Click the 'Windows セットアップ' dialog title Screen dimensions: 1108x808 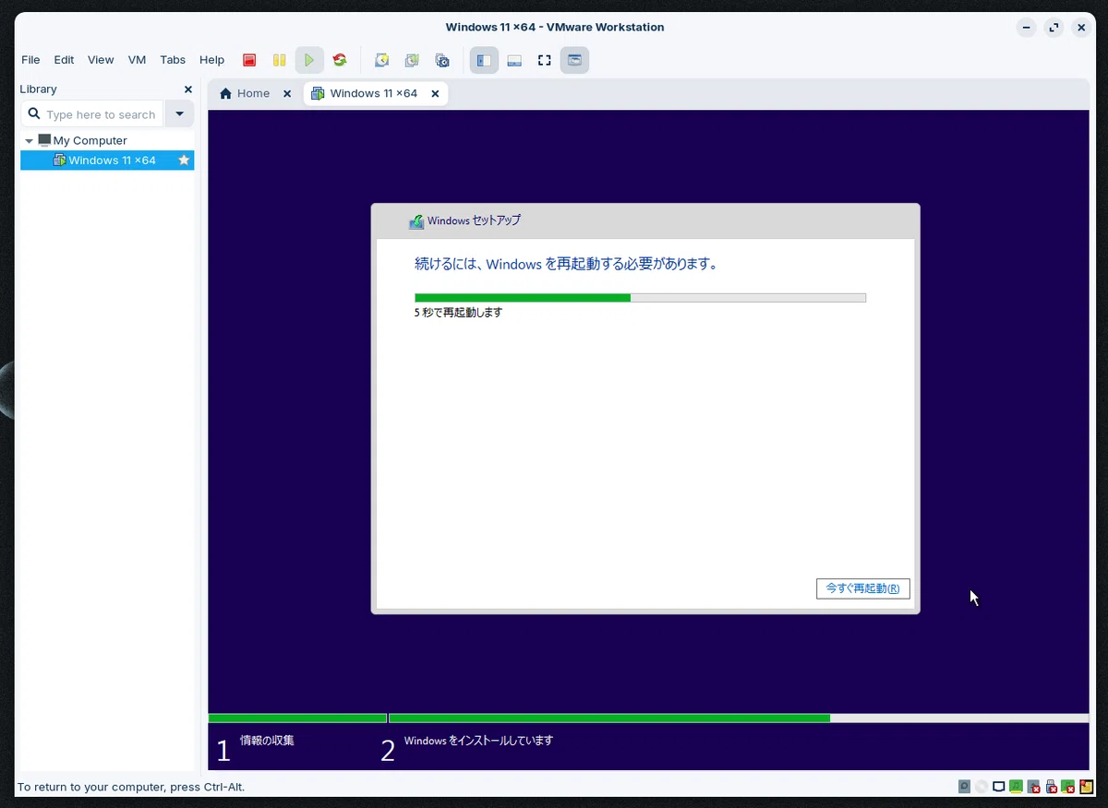[474, 221]
